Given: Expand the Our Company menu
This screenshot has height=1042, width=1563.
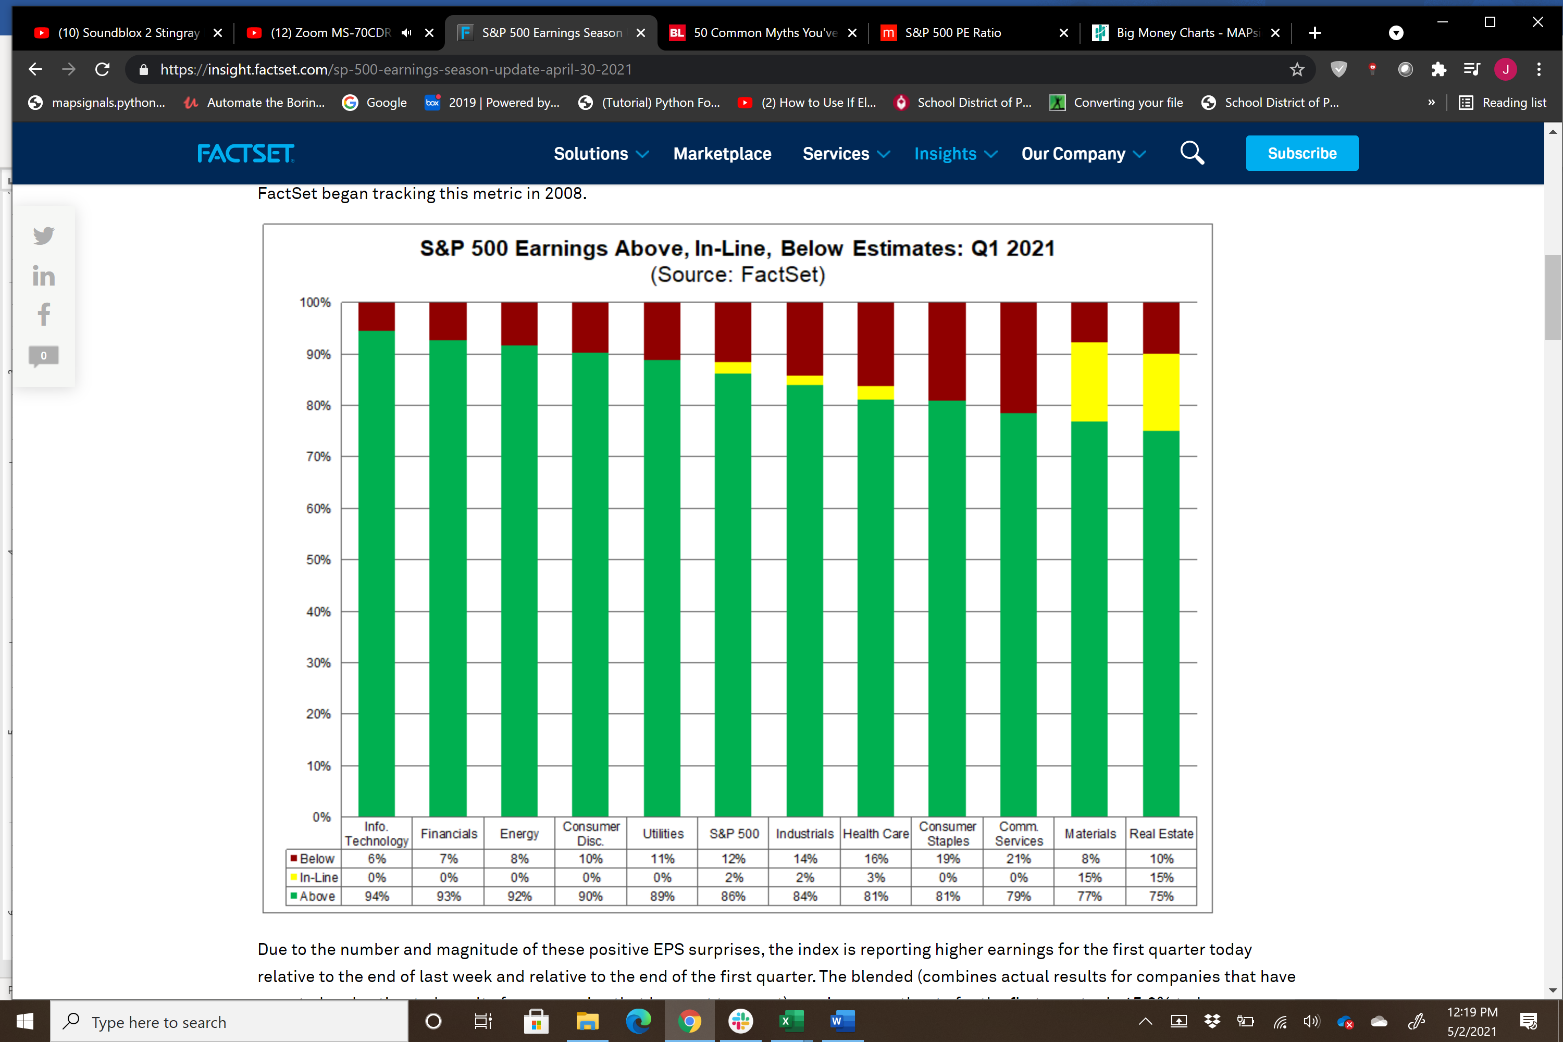Looking at the screenshot, I should [1083, 154].
